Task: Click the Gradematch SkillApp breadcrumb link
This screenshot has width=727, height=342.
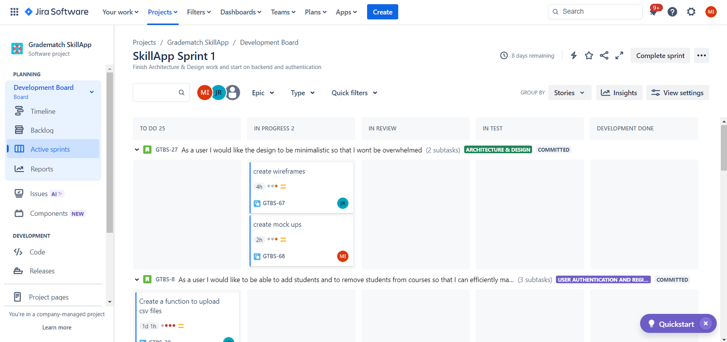Action: [x=198, y=42]
